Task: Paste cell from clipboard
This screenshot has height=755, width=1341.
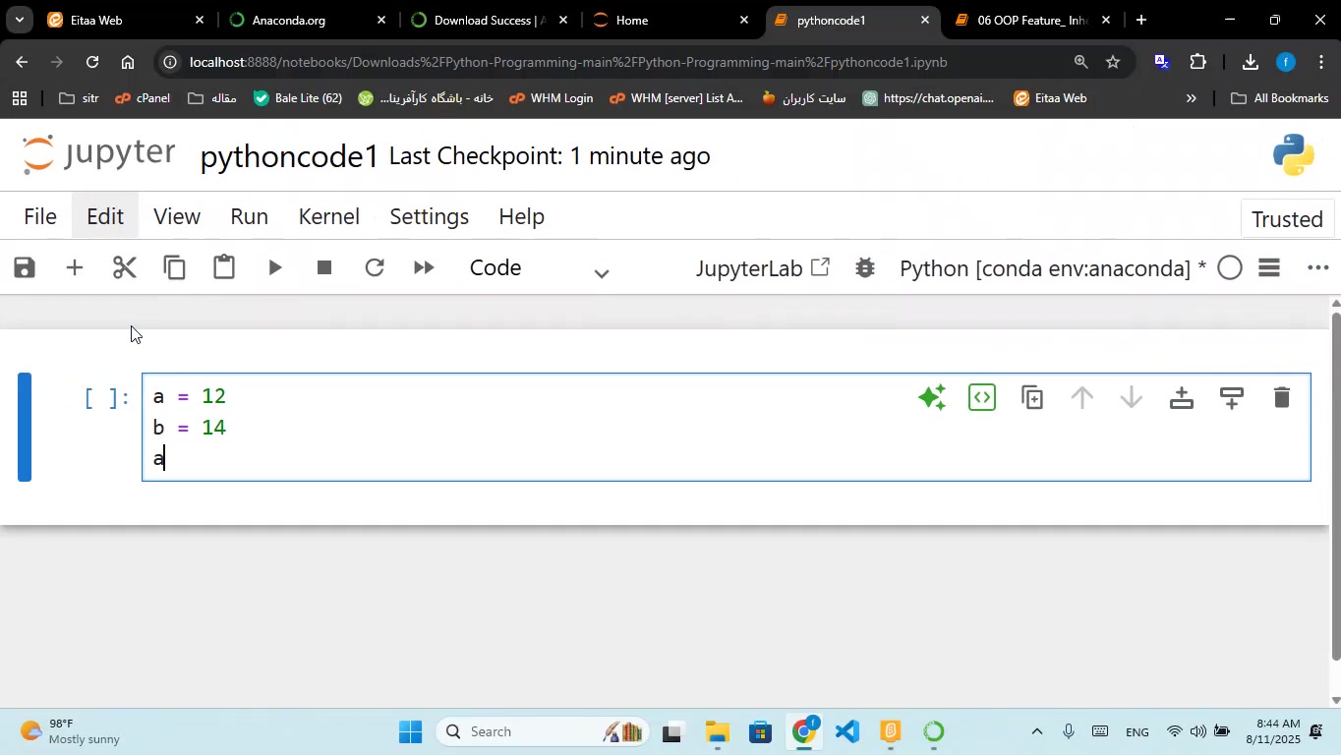Action: point(224,267)
